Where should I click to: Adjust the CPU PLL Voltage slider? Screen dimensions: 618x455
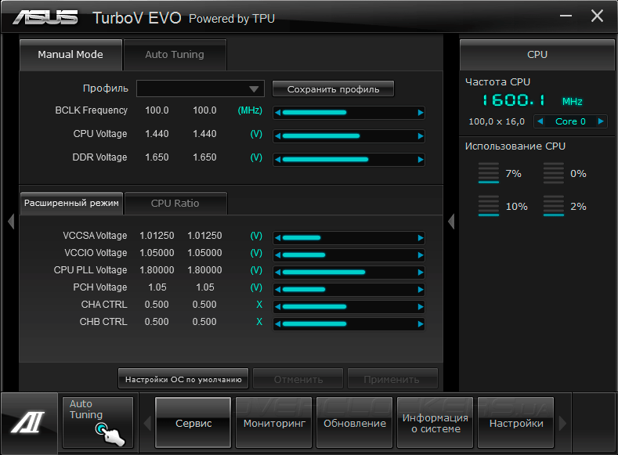click(349, 273)
